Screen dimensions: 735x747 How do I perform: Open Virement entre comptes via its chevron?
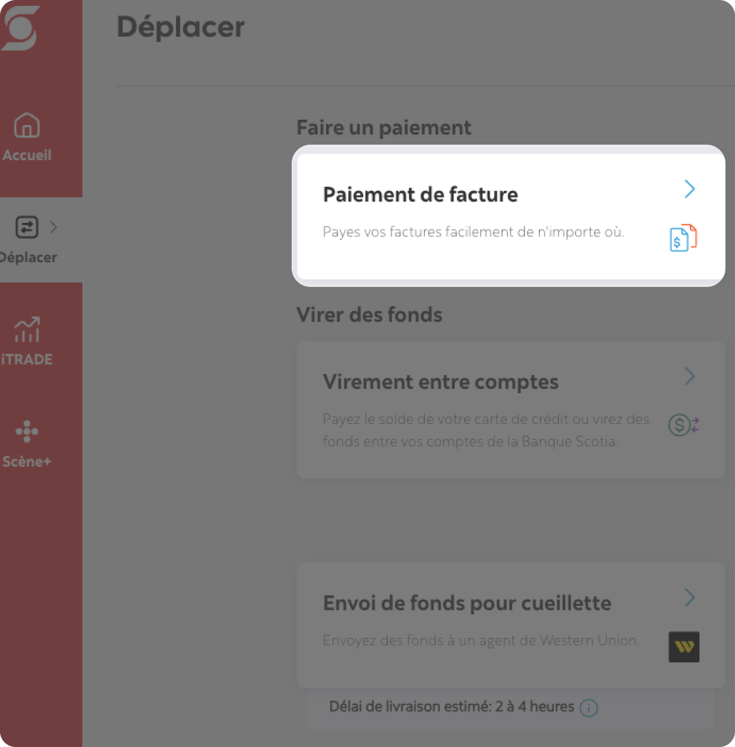[x=689, y=376]
